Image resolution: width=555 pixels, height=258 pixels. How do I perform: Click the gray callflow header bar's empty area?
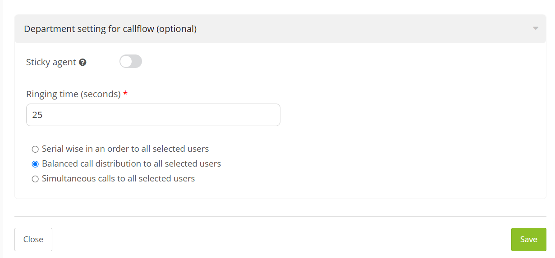pos(361,29)
